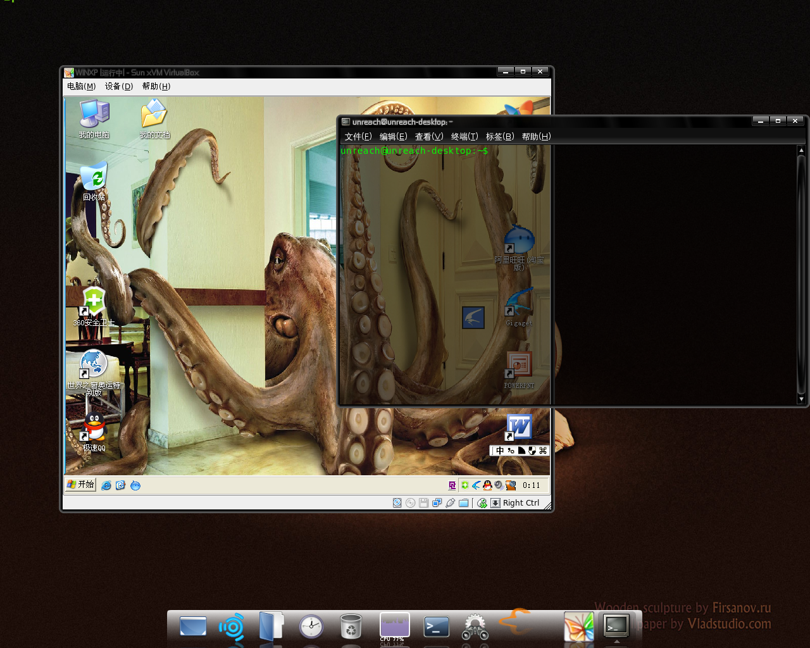This screenshot has width=810, height=648.
Task: Click VirtualBox USB devices status icon
Action: (450, 503)
